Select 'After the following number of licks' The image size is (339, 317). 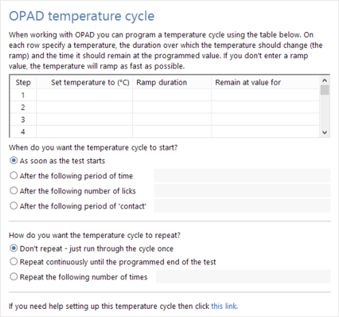tap(14, 191)
